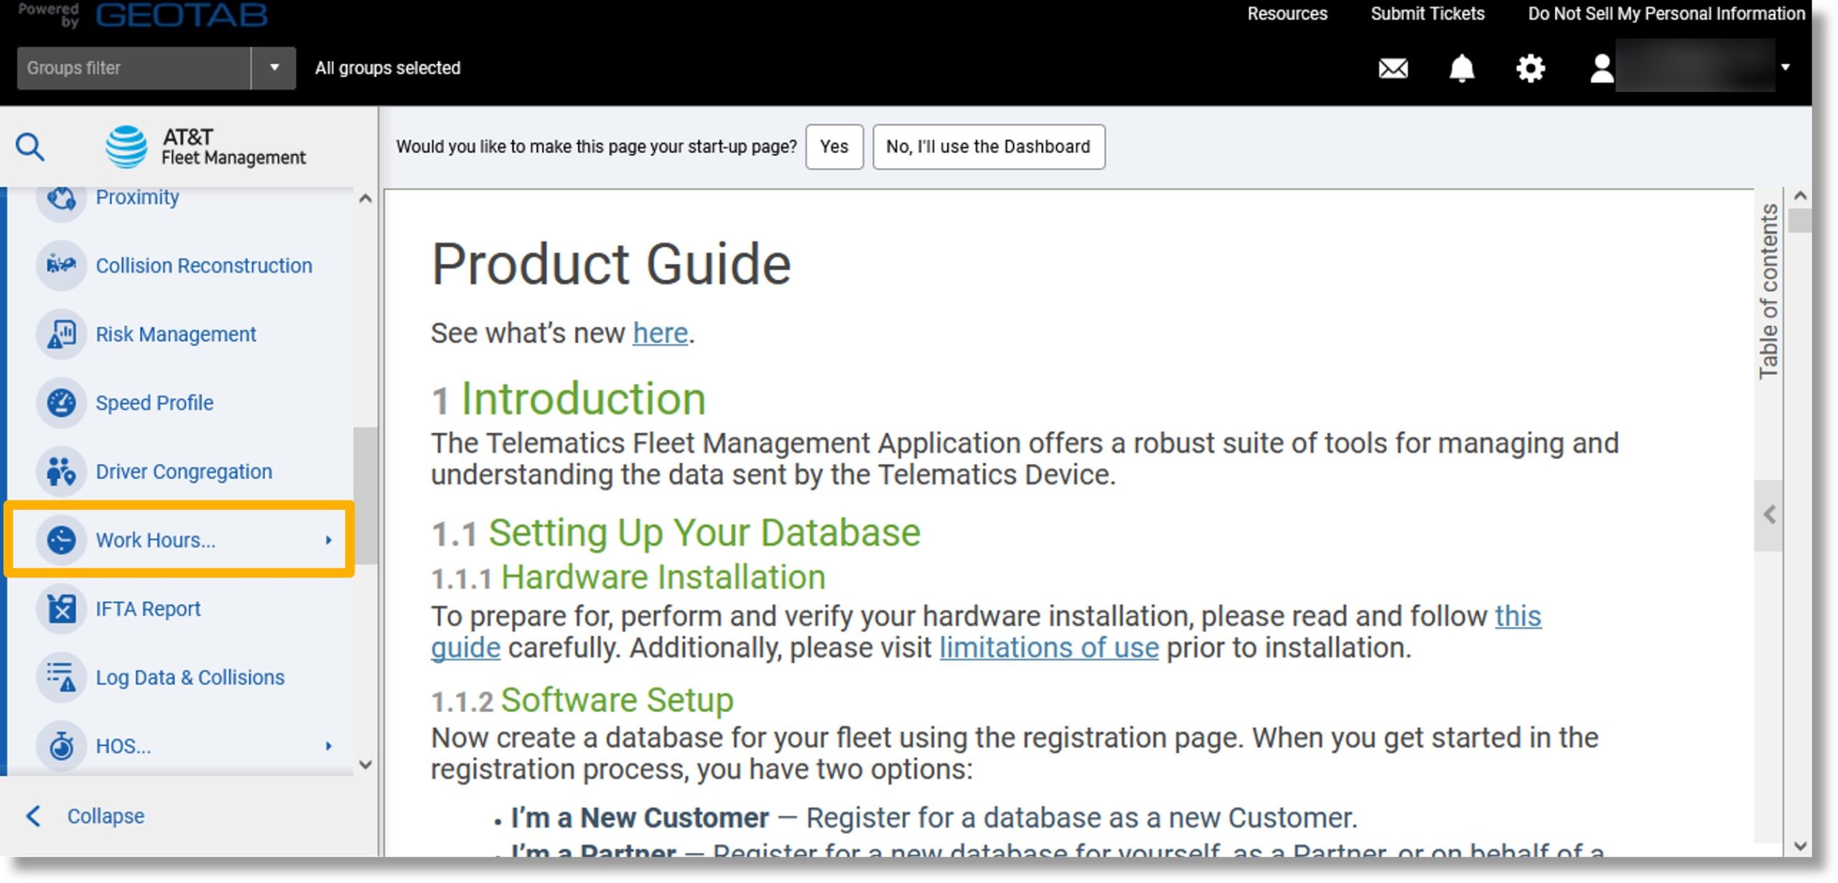This screenshot has width=1838, height=883.
Task: Click the Risk Management icon
Action: pyautogui.click(x=61, y=335)
